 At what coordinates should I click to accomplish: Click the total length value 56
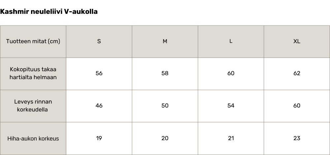pos(99,73)
